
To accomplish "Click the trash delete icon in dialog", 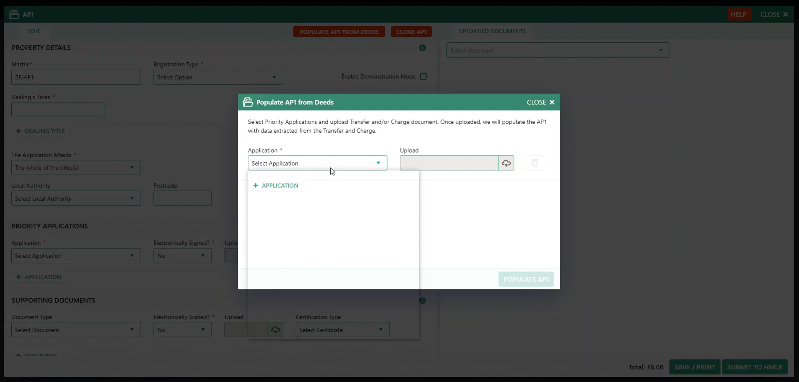I will [x=535, y=163].
